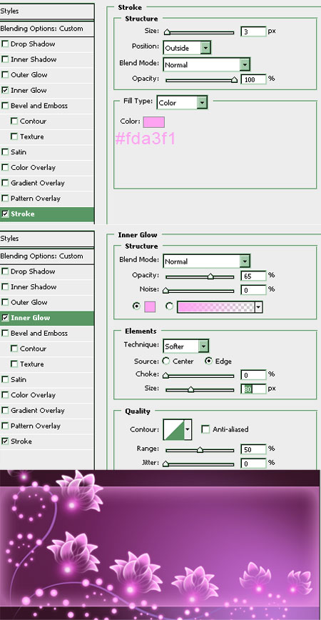This screenshot has height=620, width=321.
Task: Click the Stroke Size field showing 3
Action: point(253,31)
